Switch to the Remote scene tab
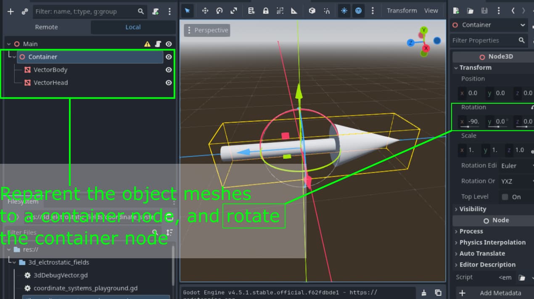The width and height of the screenshot is (534, 299). click(46, 27)
